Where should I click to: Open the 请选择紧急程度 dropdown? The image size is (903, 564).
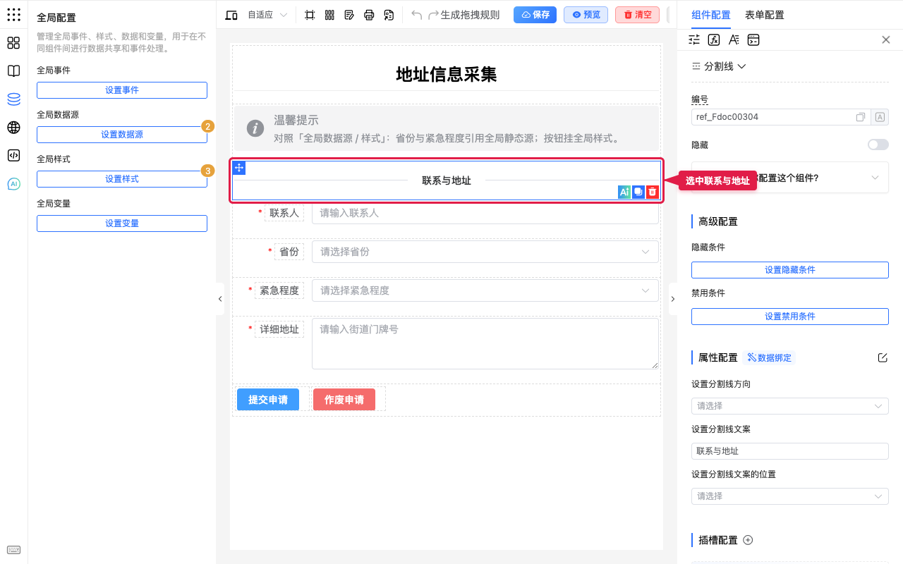point(485,290)
